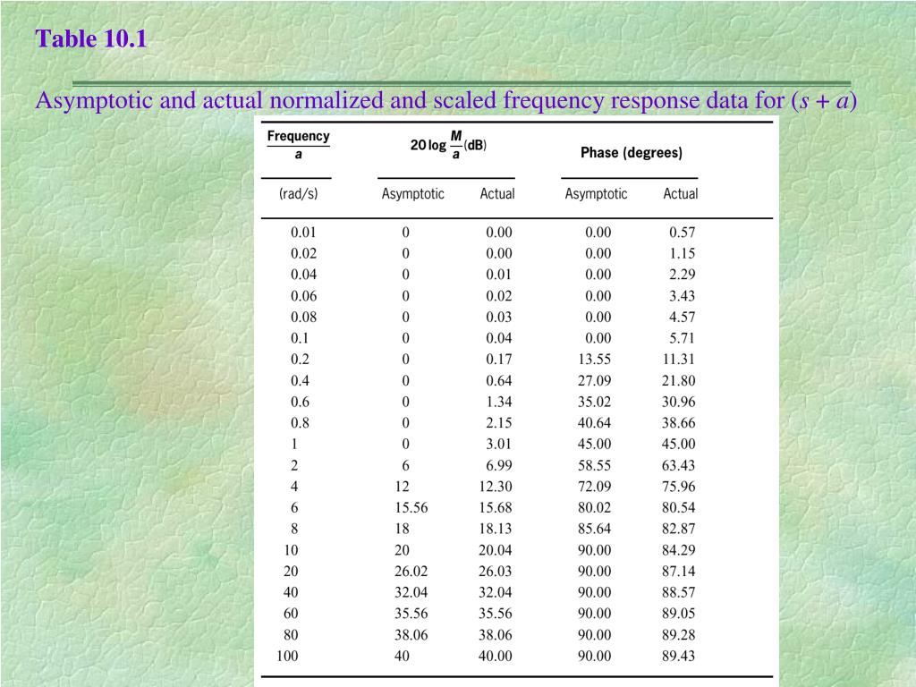Select actual phase value "1.15"
The image size is (916, 687).
pyautogui.click(x=683, y=253)
